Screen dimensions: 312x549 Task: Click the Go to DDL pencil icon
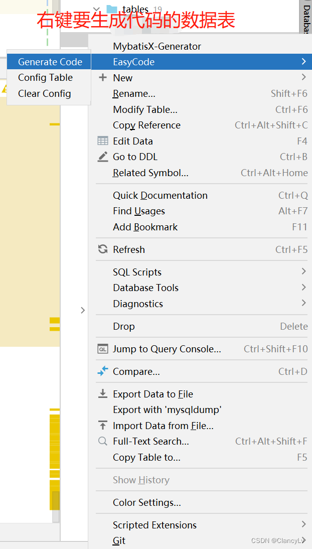coord(103,157)
